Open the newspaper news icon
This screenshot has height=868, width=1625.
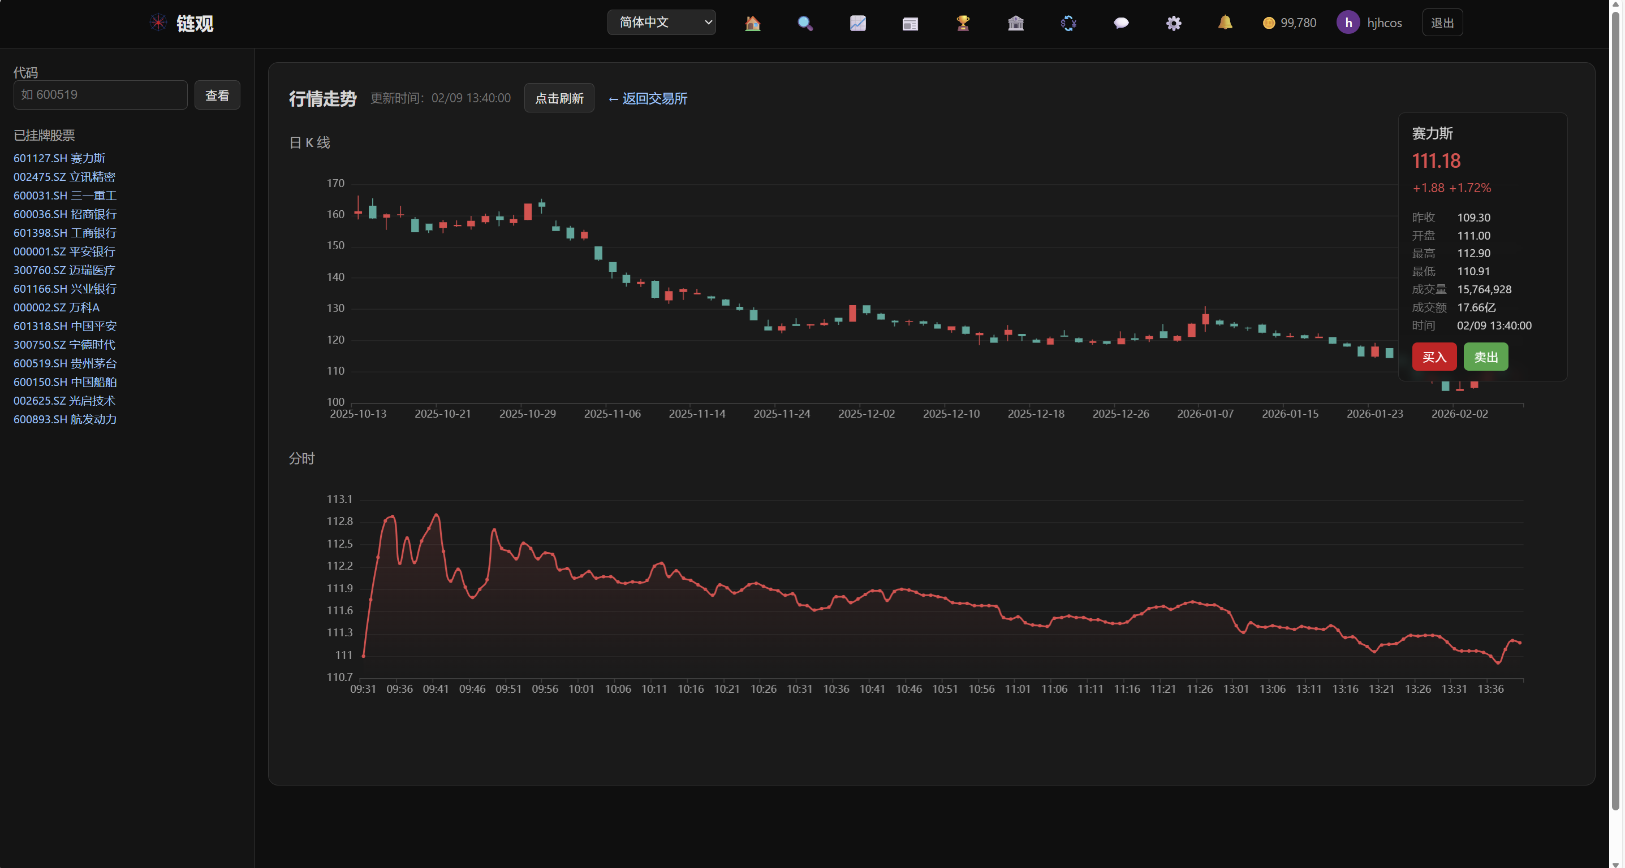tap(910, 23)
